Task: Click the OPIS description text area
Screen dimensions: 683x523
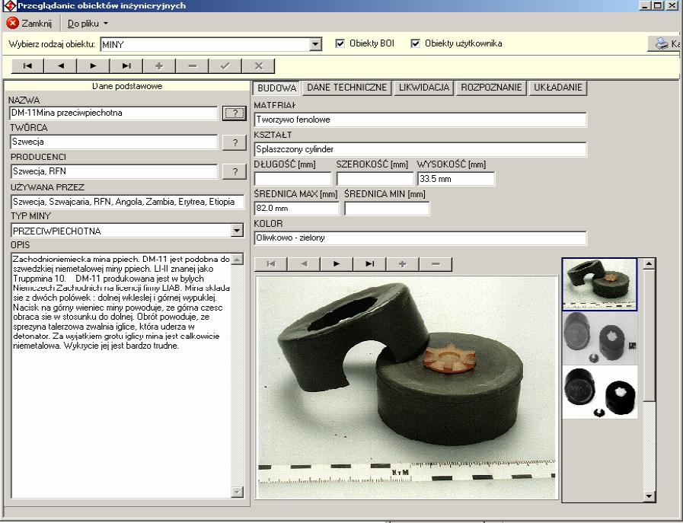Action: pyautogui.click(x=122, y=375)
